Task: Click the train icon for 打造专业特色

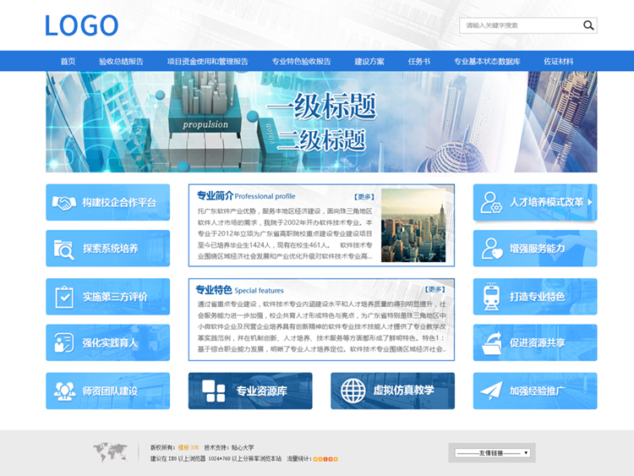Action: pyautogui.click(x=491, y=297)
